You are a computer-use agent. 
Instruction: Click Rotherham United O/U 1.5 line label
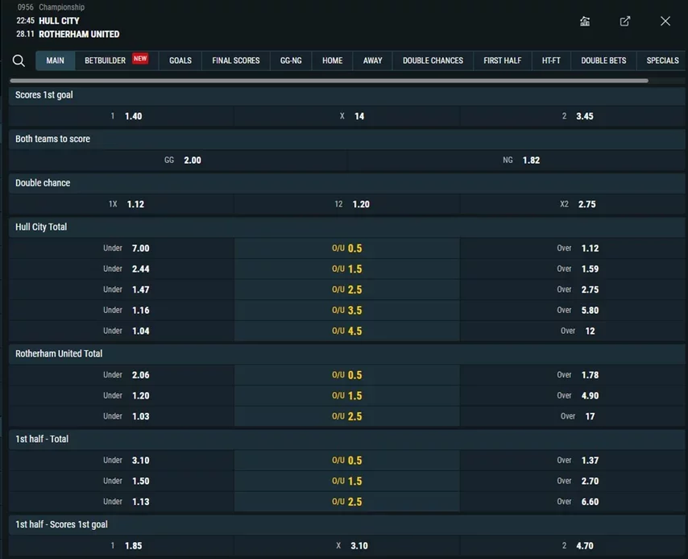347,395
